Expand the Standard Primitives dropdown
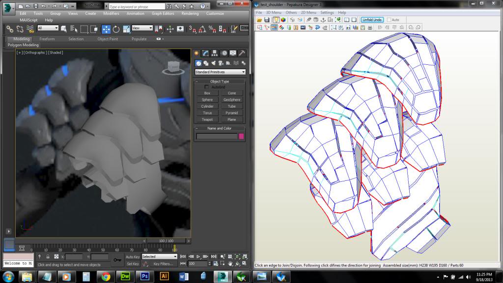 [220, 72]
